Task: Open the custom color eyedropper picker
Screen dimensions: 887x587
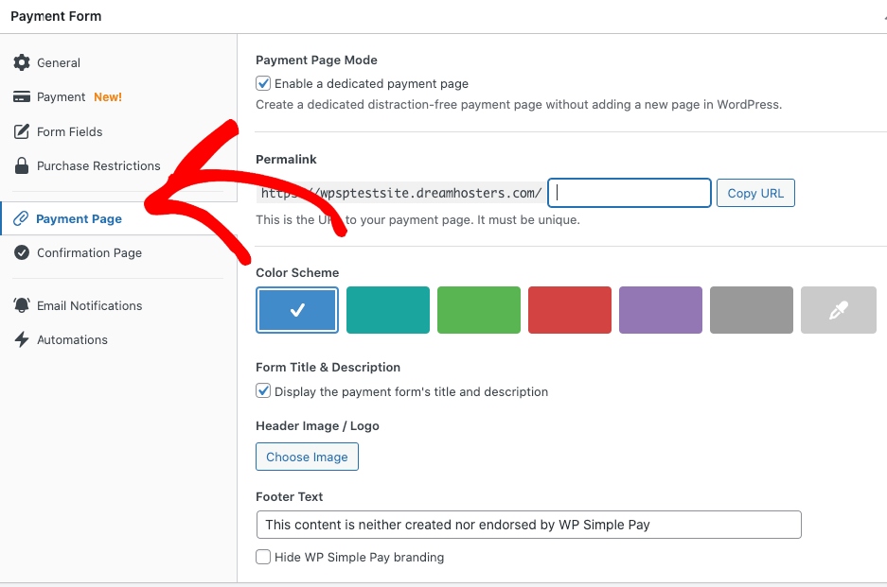Action: [838, 310]
